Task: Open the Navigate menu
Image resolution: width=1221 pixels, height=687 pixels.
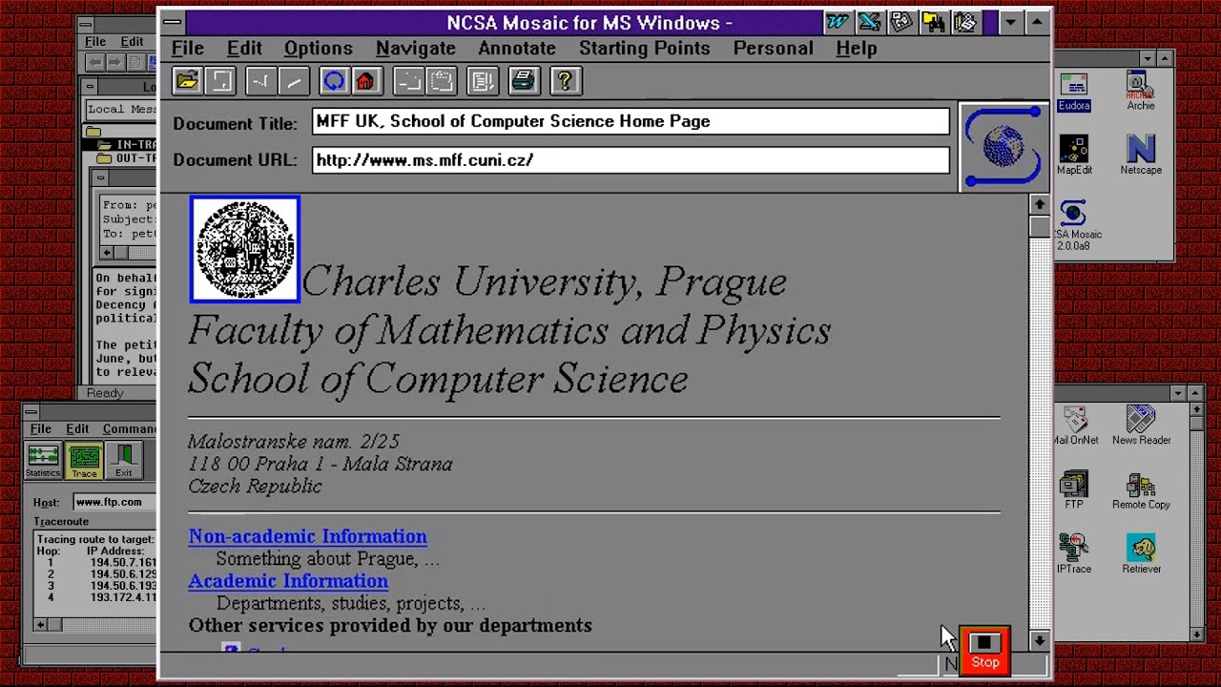Action: [416, 48]
